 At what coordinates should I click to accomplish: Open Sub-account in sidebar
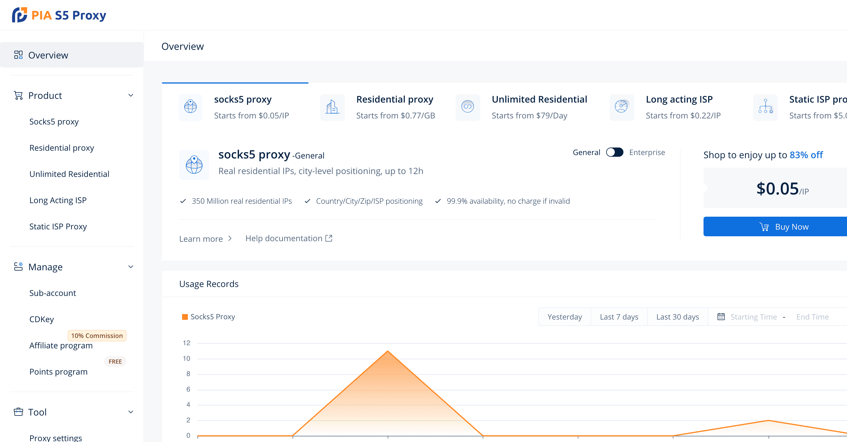(x=53, y=293)
